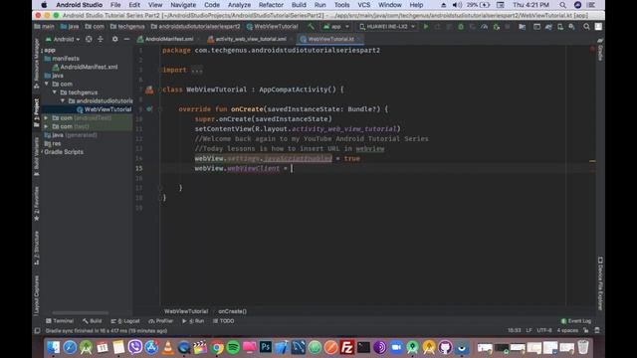Screen dimensions: 637x358
Task: Open Google Chrome from the dock
Action: tap(217, 347)
